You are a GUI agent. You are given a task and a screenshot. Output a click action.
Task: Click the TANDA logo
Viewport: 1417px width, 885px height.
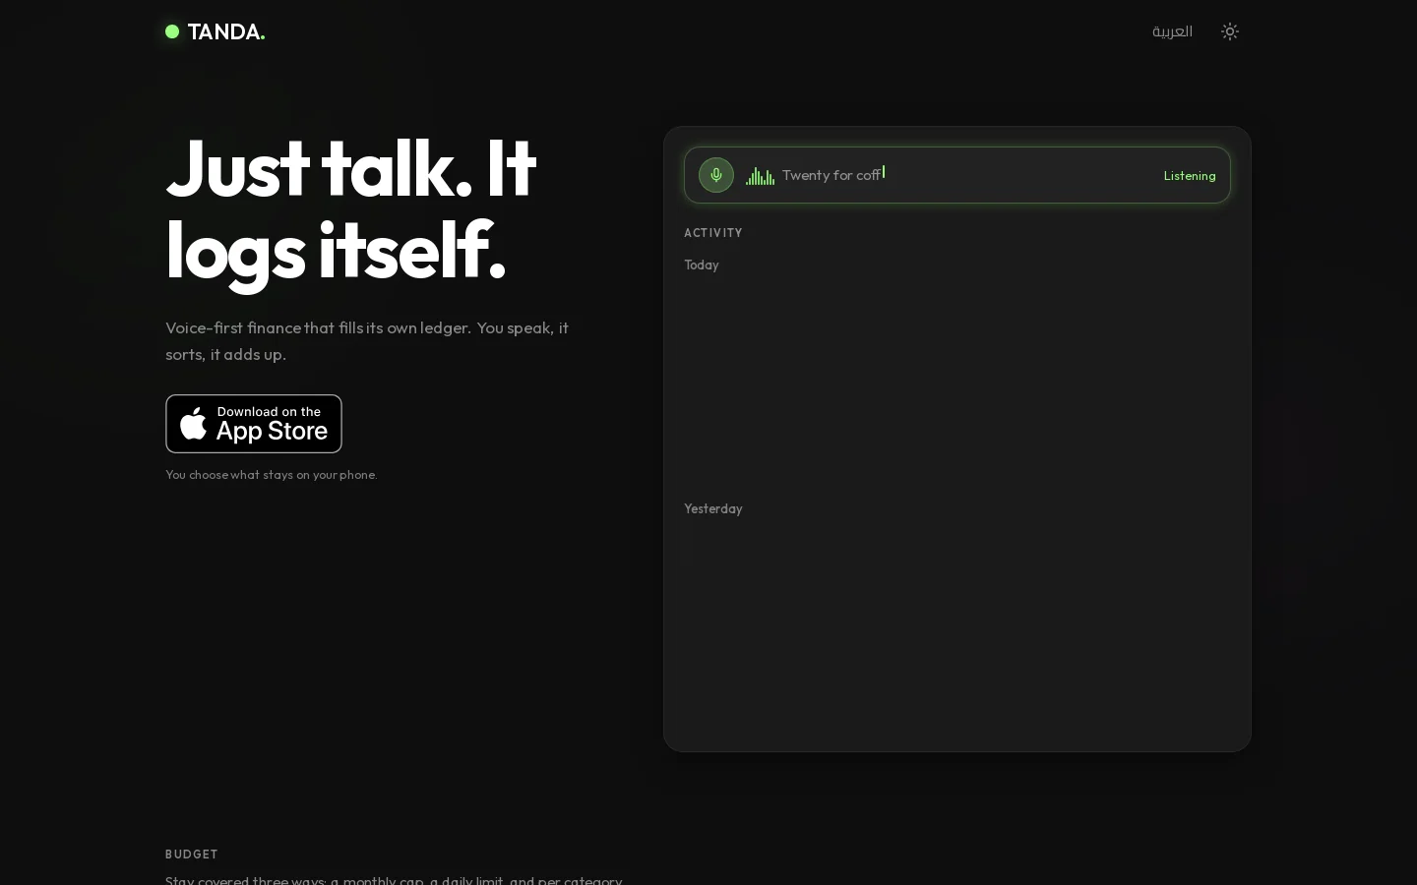(216, 31)
